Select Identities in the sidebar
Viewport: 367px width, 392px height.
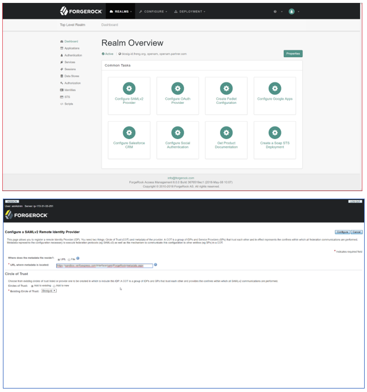click(68, 90)
